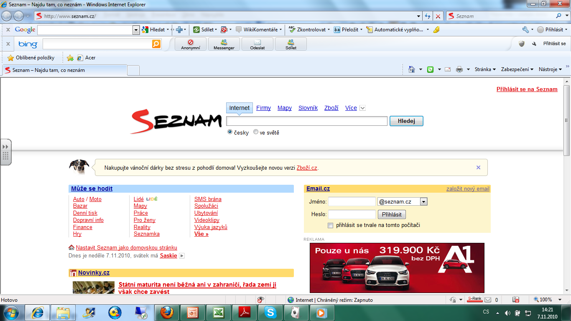Click the Home icon in command bar
Viewport: 571px width, 321px height.
point(412,69)
